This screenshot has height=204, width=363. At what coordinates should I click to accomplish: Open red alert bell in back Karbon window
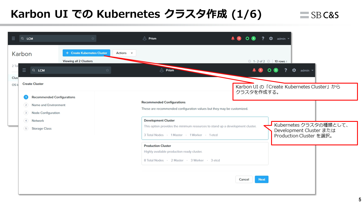click(233, 39)
